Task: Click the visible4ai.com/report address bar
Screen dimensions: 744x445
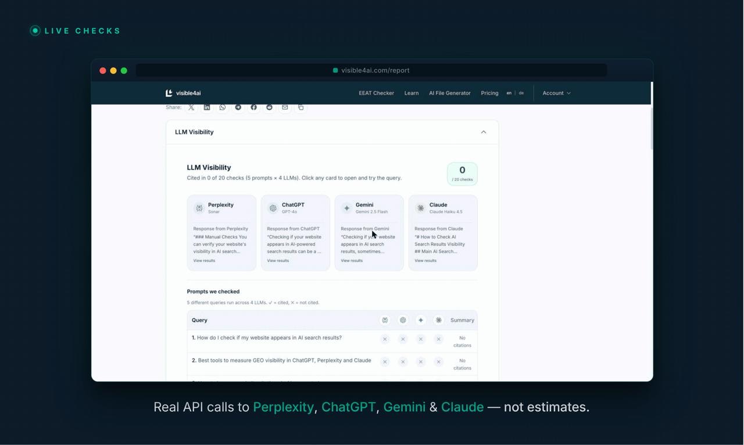Action: 371,70
